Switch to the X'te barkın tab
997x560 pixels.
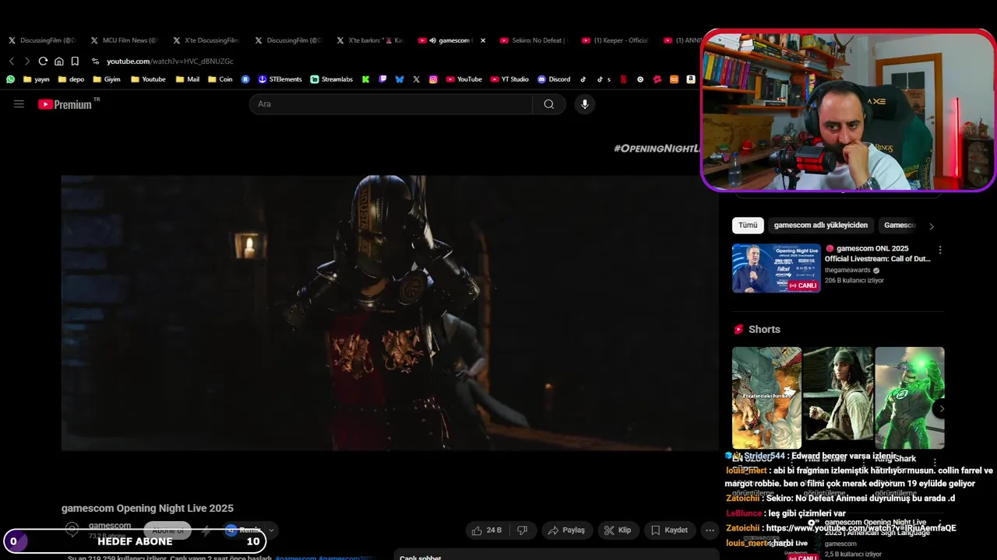tap(370, 40)
